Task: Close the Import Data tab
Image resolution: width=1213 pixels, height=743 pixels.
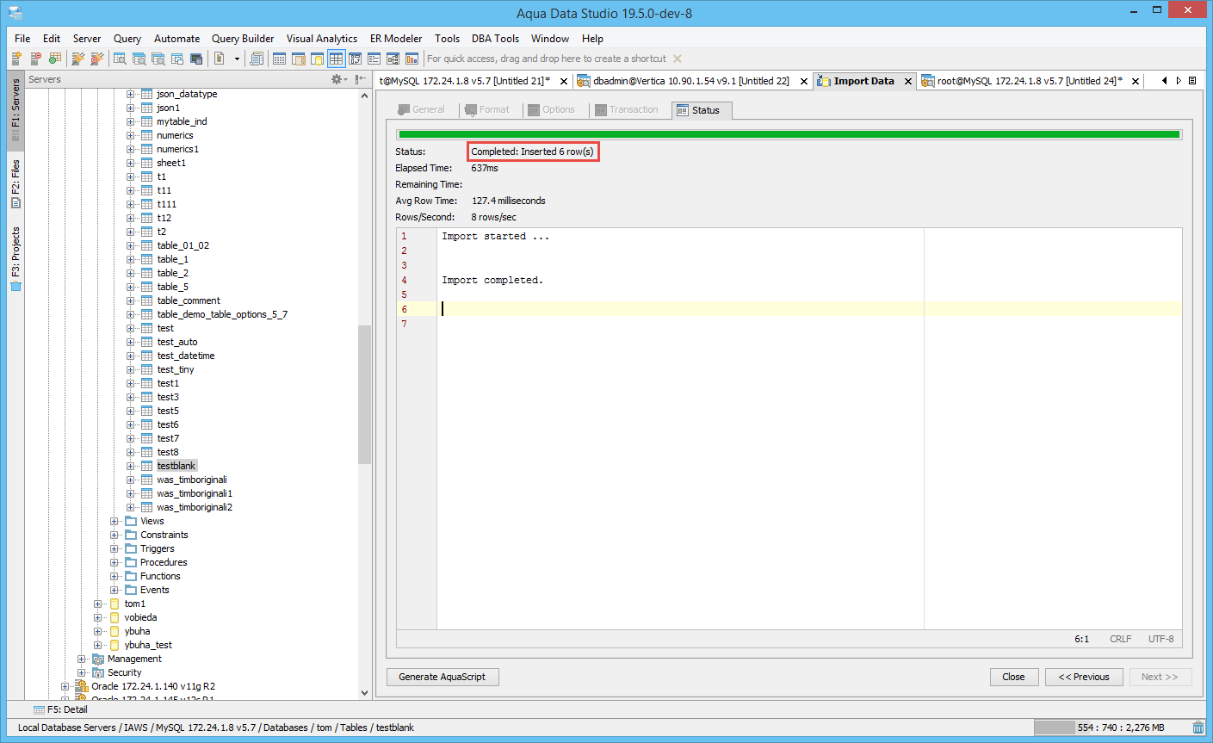Action: [907, 81]
